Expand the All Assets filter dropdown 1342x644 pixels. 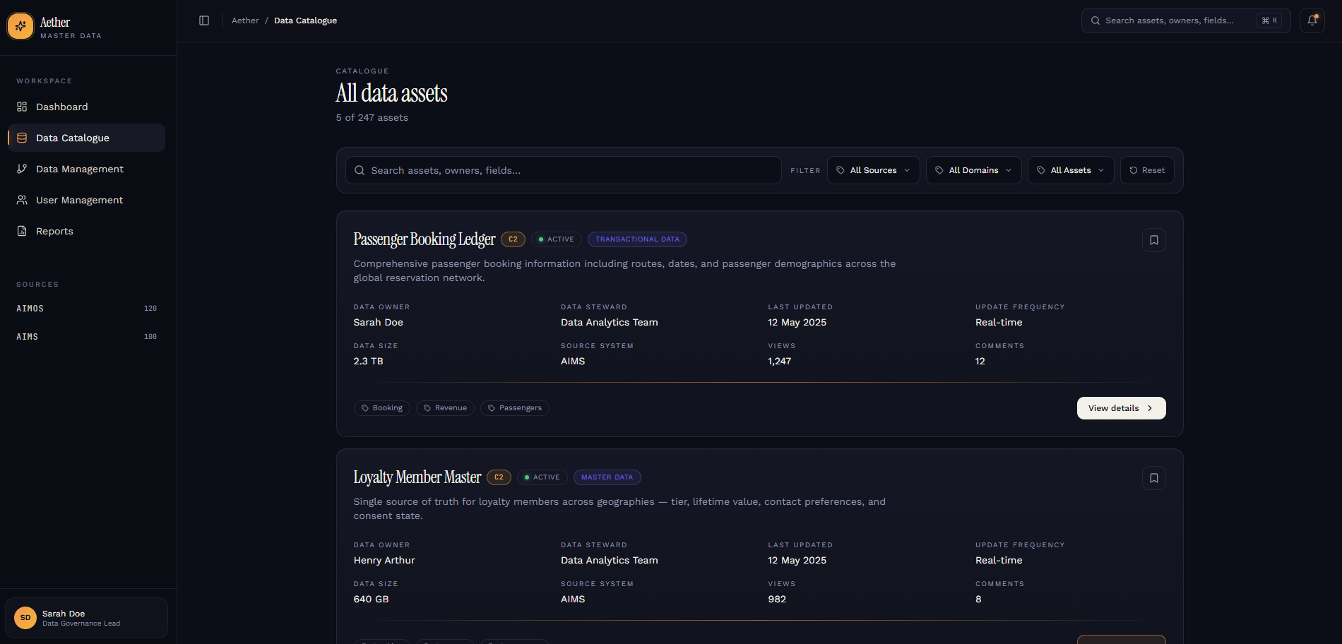coord(1070,170)
